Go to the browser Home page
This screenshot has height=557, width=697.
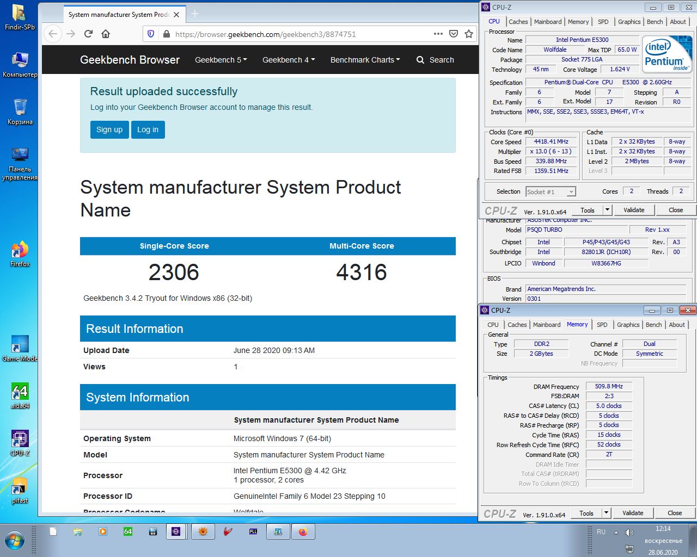pos(106,34)
